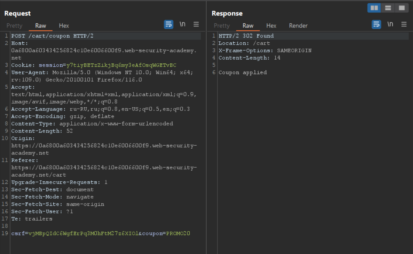Click the PROMO20 coupon value
Viewport: 413px width, 254px height.
pyautogui.click(x=178, y=234)
